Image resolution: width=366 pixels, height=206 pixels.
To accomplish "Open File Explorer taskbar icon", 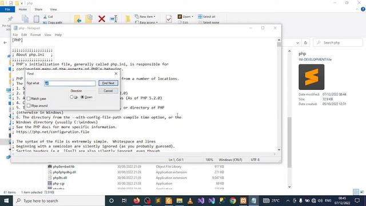I will click(180, 201).
